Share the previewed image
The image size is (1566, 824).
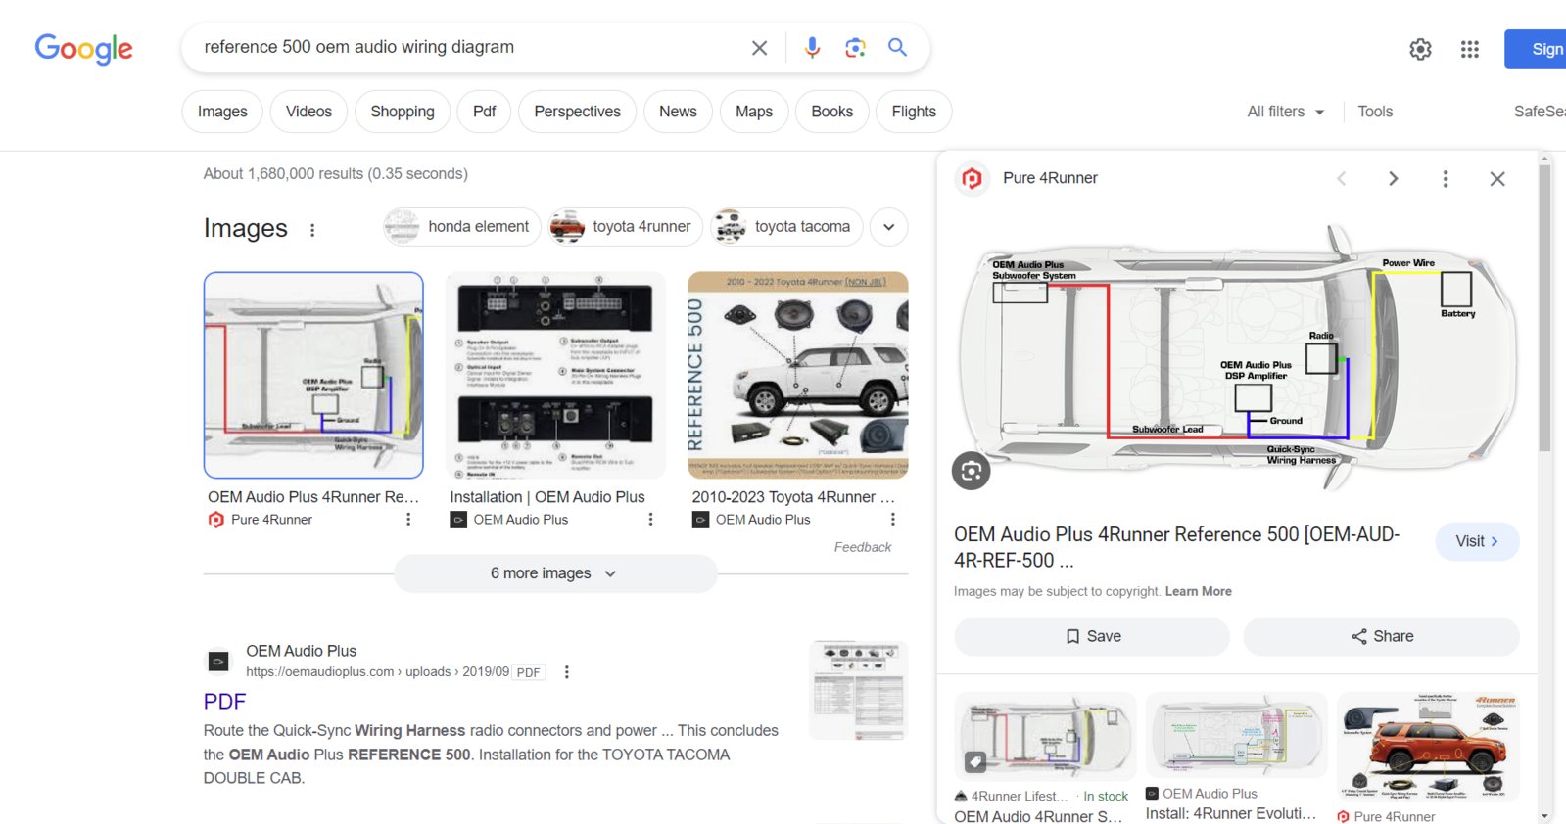click(1381, 636)
